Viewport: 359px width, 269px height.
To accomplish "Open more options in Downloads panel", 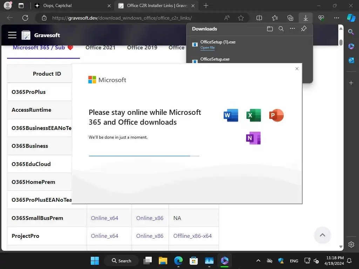I will (292, 29).
